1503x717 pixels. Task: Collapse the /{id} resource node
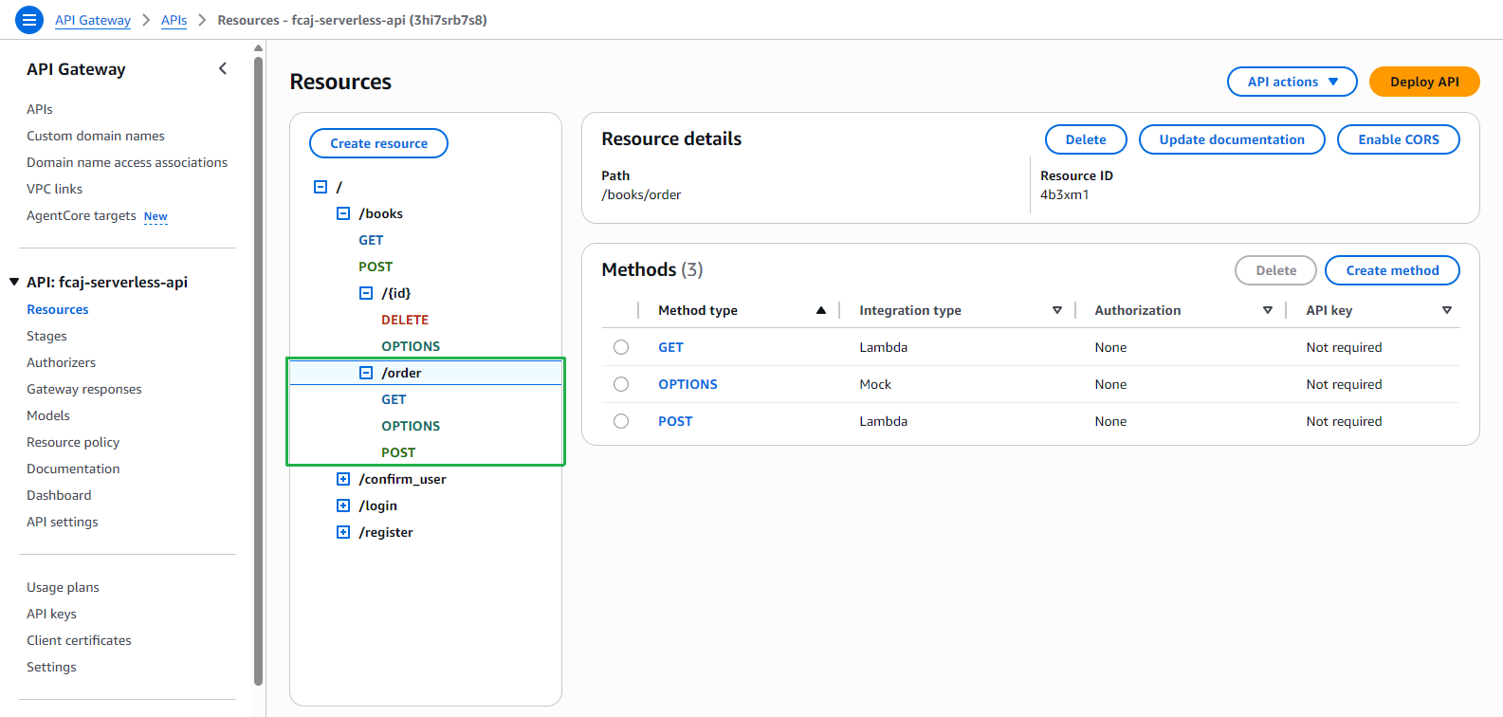click(366, 293)
